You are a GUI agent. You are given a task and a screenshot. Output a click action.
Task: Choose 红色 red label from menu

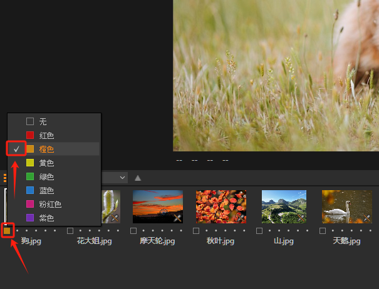click(54, 135)
